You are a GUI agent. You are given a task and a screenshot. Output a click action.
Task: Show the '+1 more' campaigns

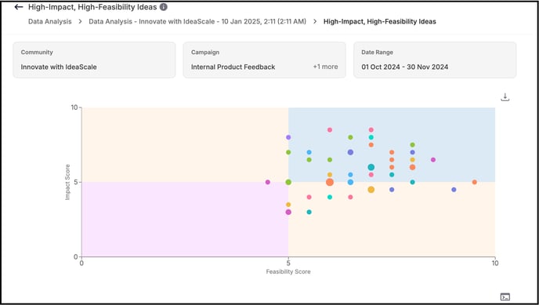coord(325,67)
